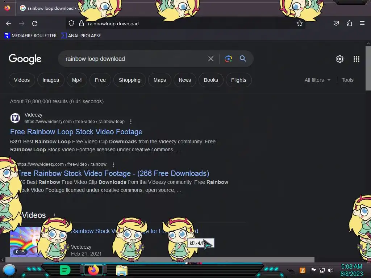Click the vertical page scrollbar thumb
Viewport: 371px width, 278px height.
click(x=368, y=68)
